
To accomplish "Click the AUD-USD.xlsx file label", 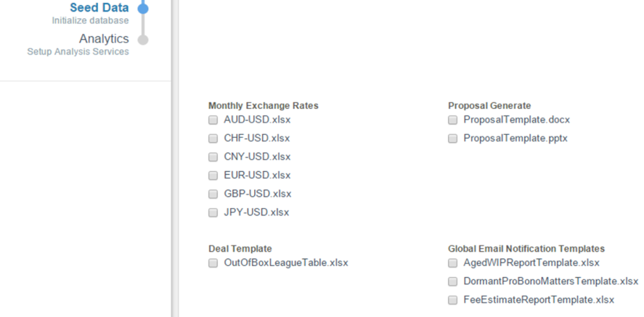I will (x=257, y=120).
